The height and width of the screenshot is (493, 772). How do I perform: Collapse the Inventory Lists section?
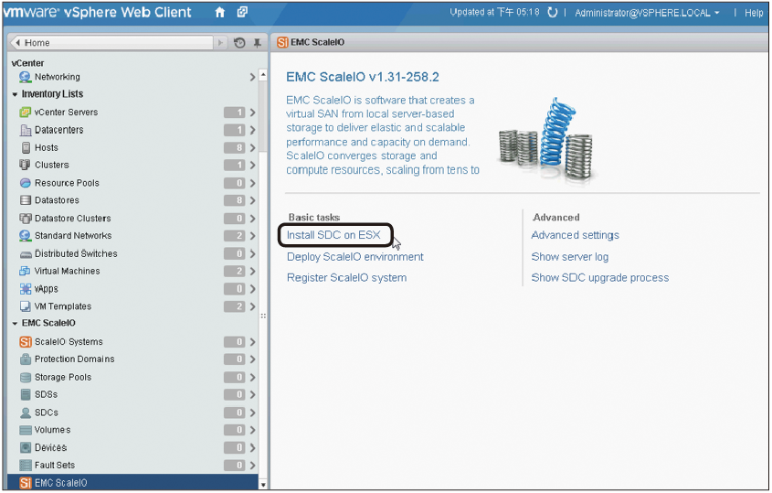coord(15,94)
